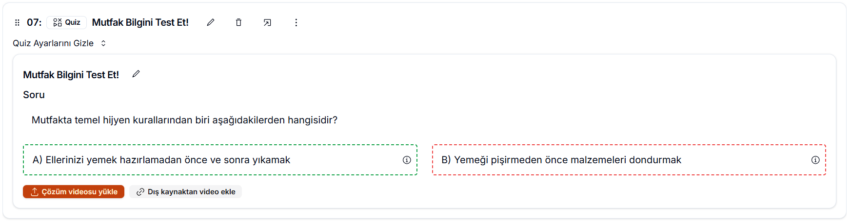Edit the lesson title with the pencil icon
The image size is (850, 221).
pos(211,22)
